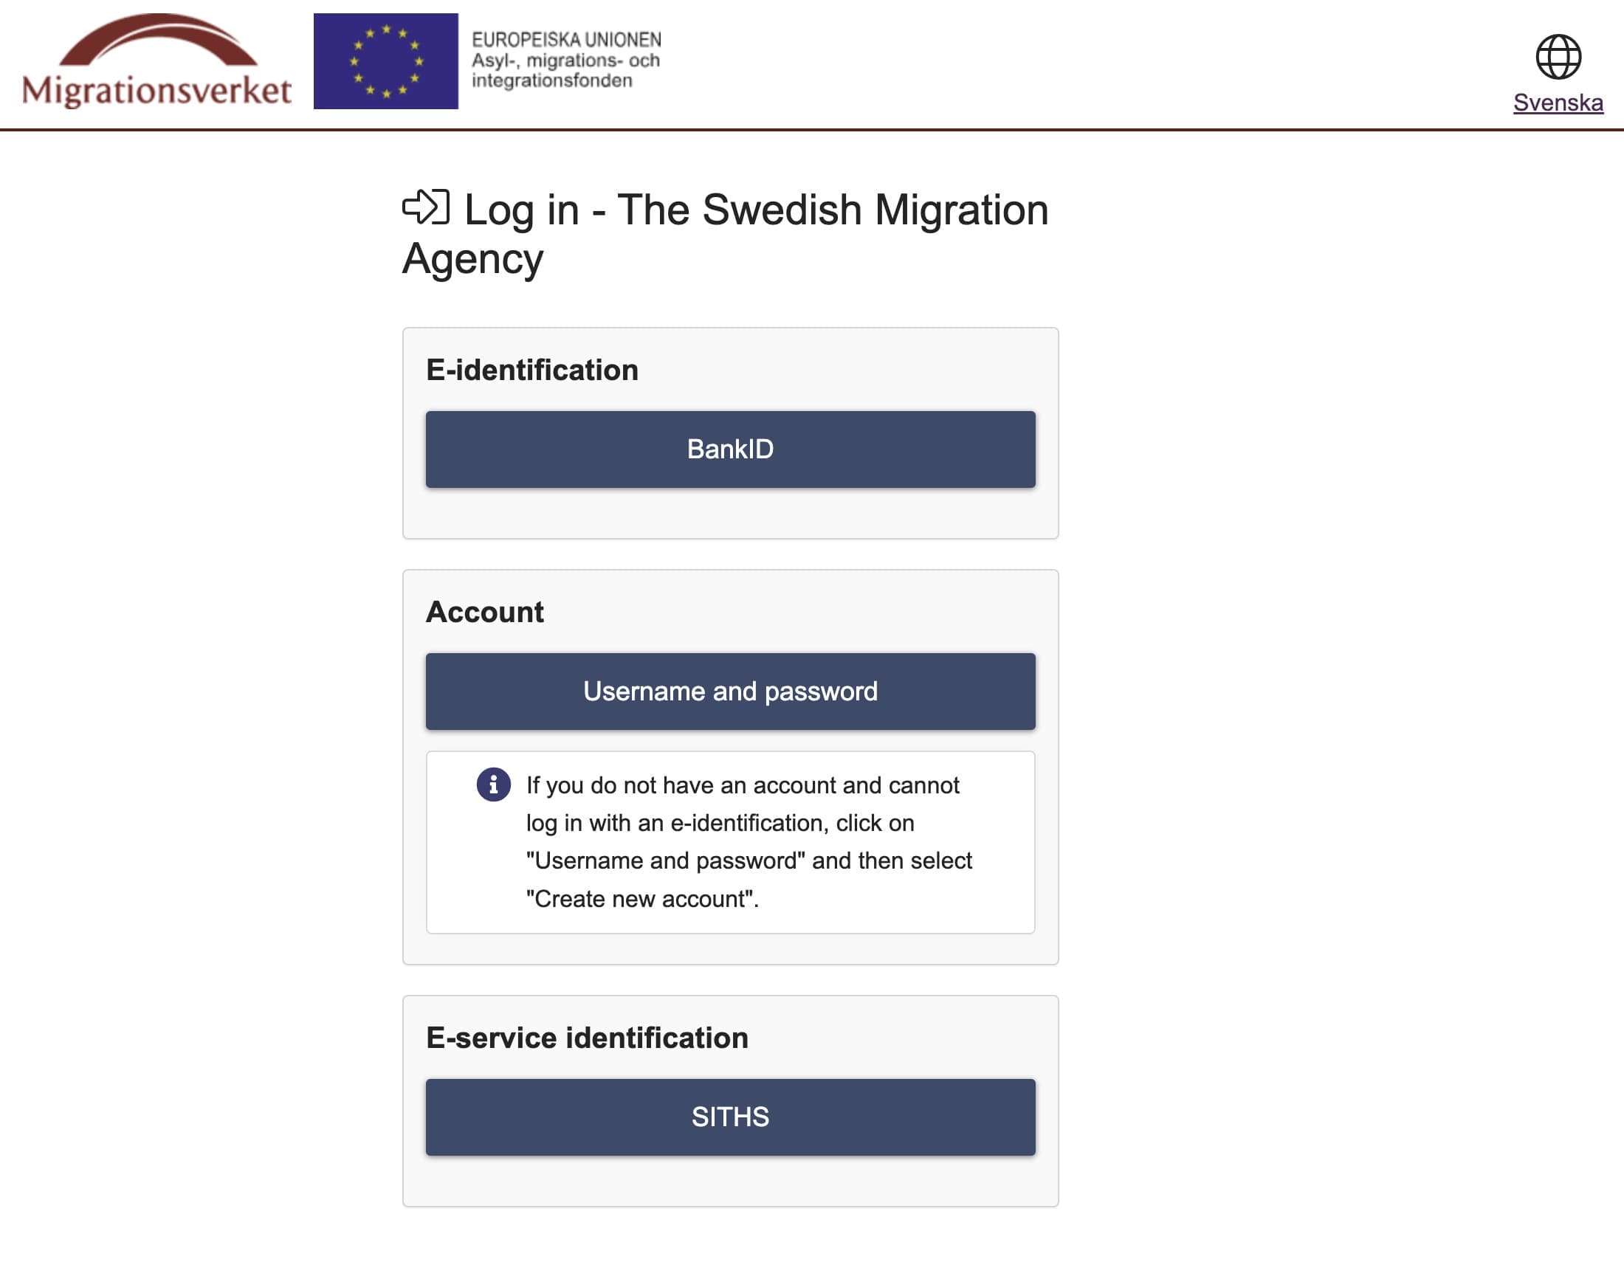Click the red arc emblem above Migrationsverket
The height and width of the screenshot is (1262, 1624).
[x=158, y=41]
